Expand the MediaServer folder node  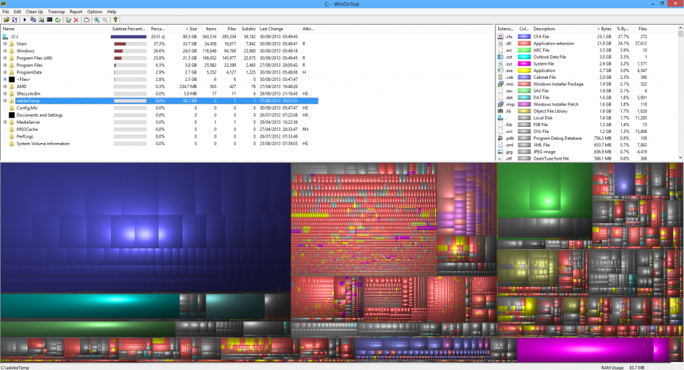point(5,122)
